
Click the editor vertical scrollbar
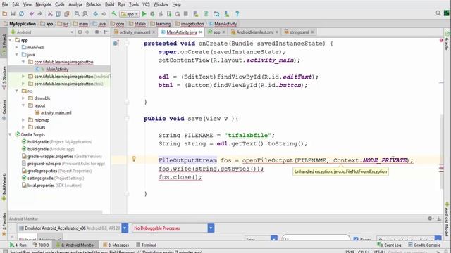442,152
